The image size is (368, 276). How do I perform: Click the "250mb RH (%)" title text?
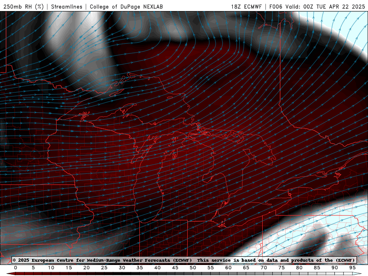coord(23,6)
